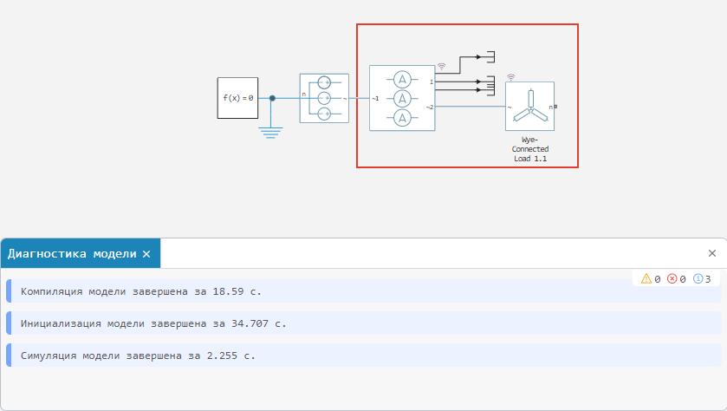Click the wifi signal icon above ammeter block
727x411 pixels.
pyautogui.click(x=441, y=67)
